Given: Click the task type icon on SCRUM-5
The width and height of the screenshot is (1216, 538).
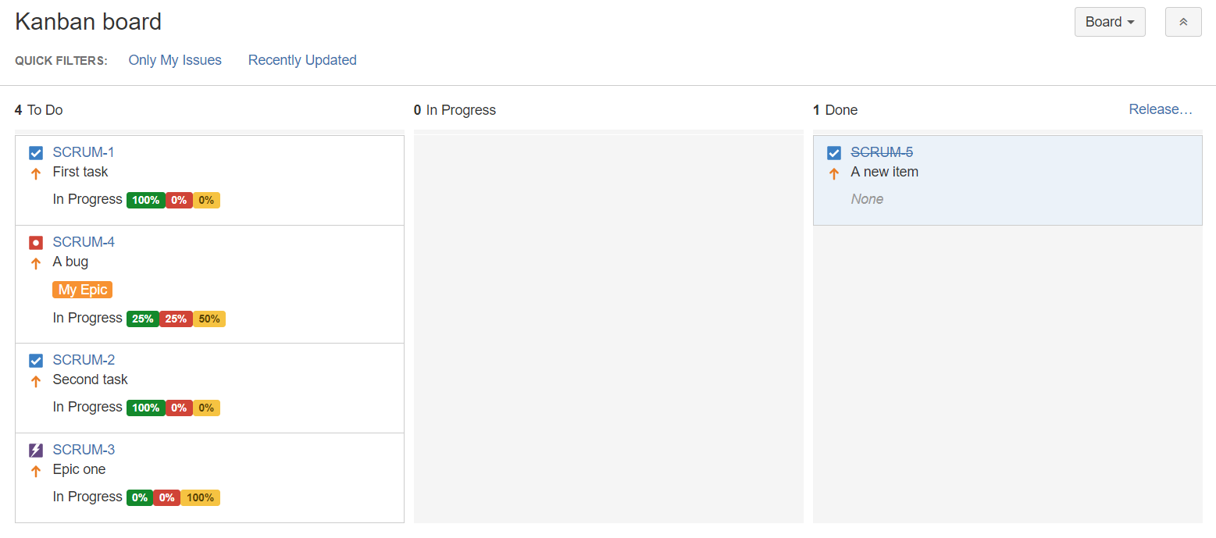Looking at the screenshot, I should [x=834, y=153].
